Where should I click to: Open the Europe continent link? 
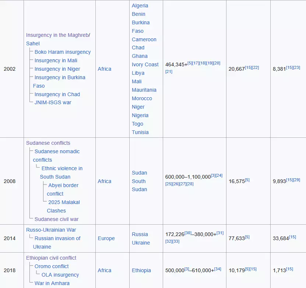tap(106, 238)
